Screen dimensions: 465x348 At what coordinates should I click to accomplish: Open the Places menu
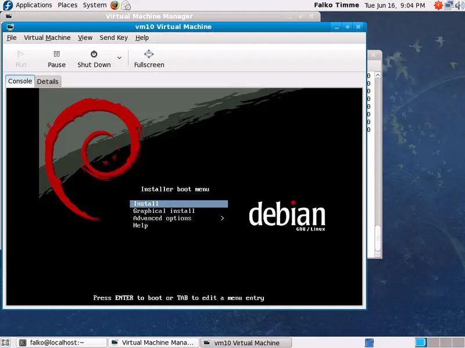coord(67,5)
